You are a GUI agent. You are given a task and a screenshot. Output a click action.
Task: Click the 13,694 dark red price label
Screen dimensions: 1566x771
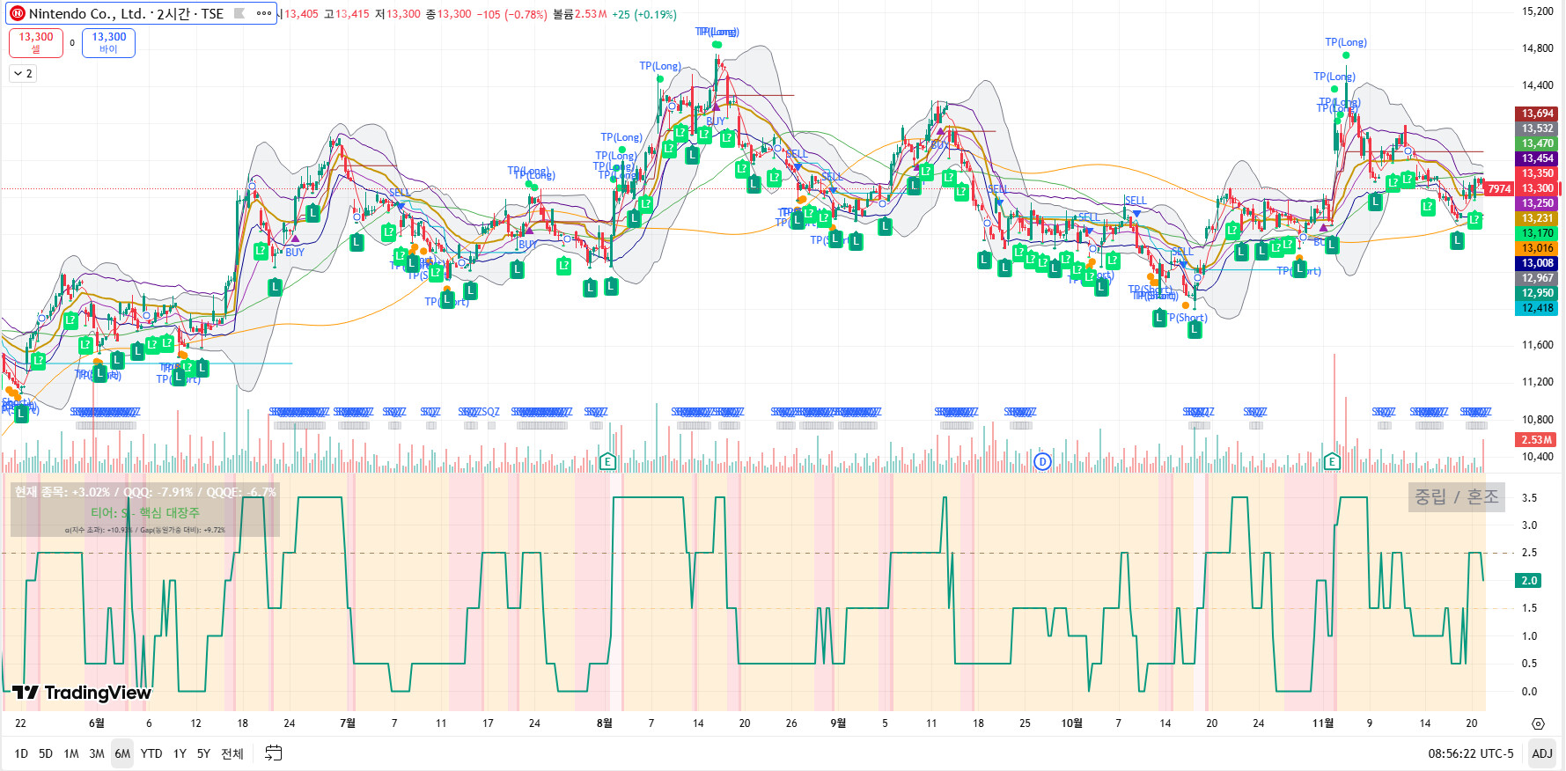1537,114
